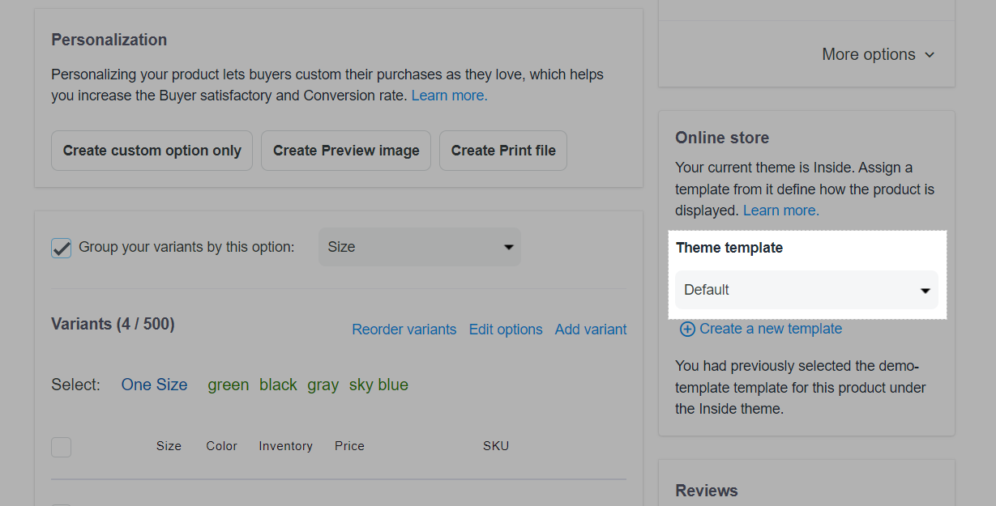
Task: Click Add variant link
Action: 590,330
